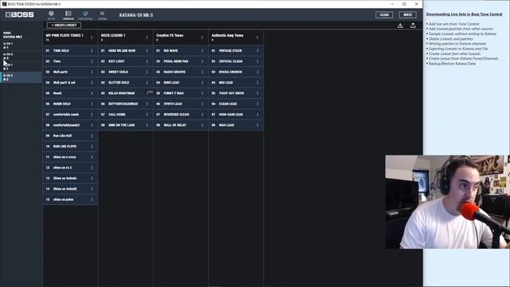Open the System tab
510x287 pixels.
coord(102,15)
